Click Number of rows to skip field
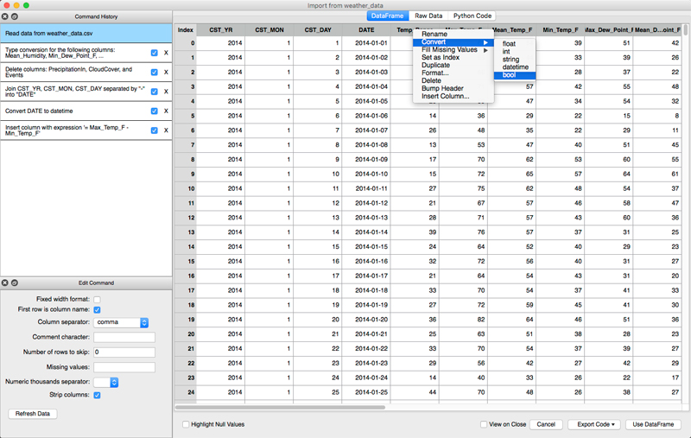The width and height of the screenshot is (691, 438). click(x=124, y=352)
